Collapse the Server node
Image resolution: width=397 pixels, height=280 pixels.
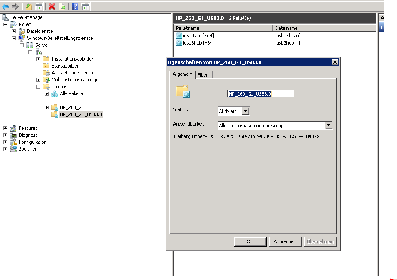tap(22, 45)
